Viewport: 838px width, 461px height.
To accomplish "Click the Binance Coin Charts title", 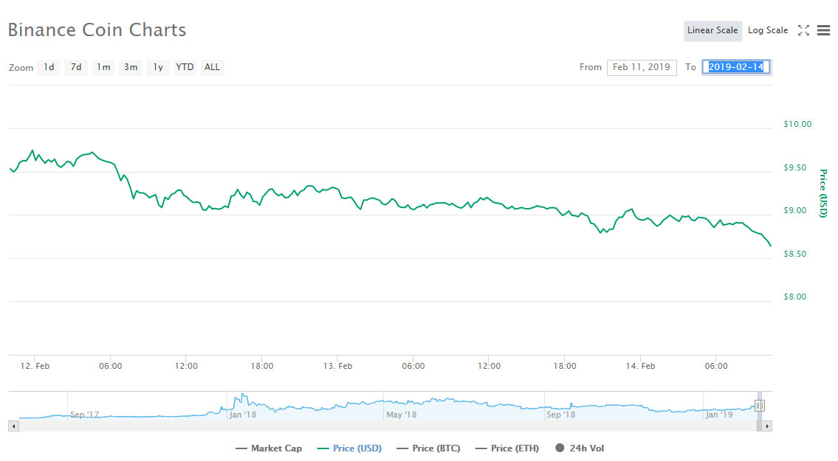I will point(97,30).
